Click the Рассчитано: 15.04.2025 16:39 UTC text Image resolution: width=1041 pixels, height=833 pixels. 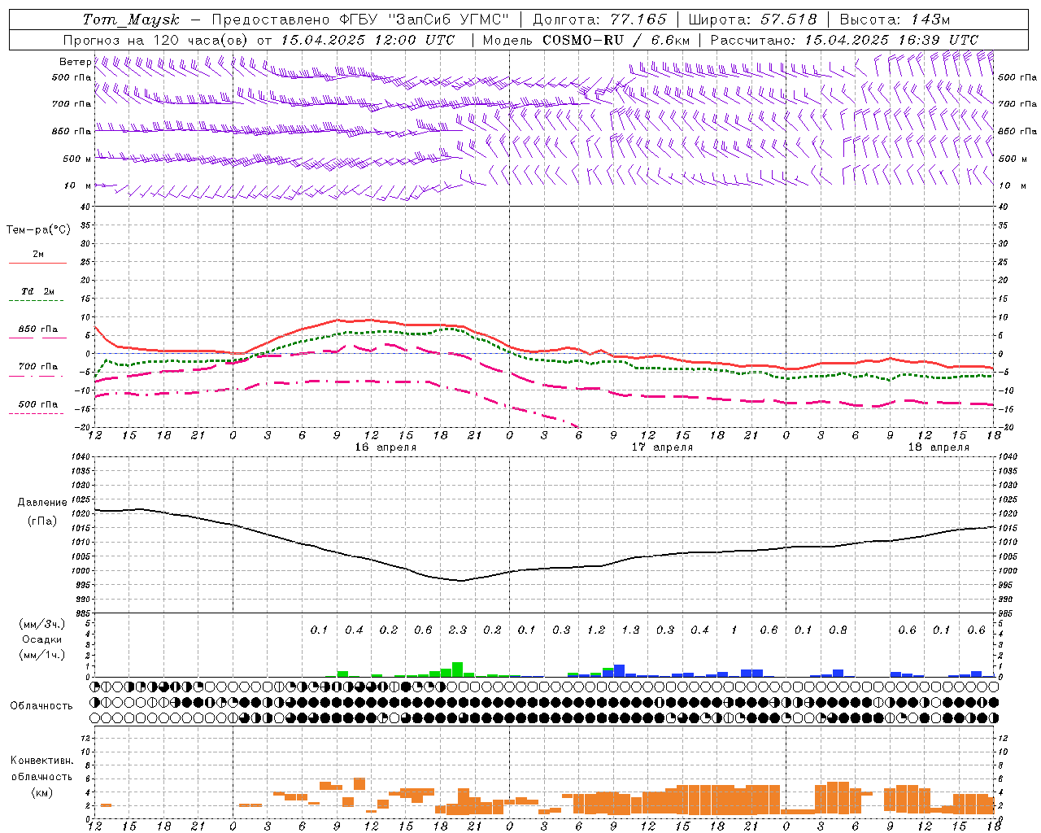coord(844,39)
